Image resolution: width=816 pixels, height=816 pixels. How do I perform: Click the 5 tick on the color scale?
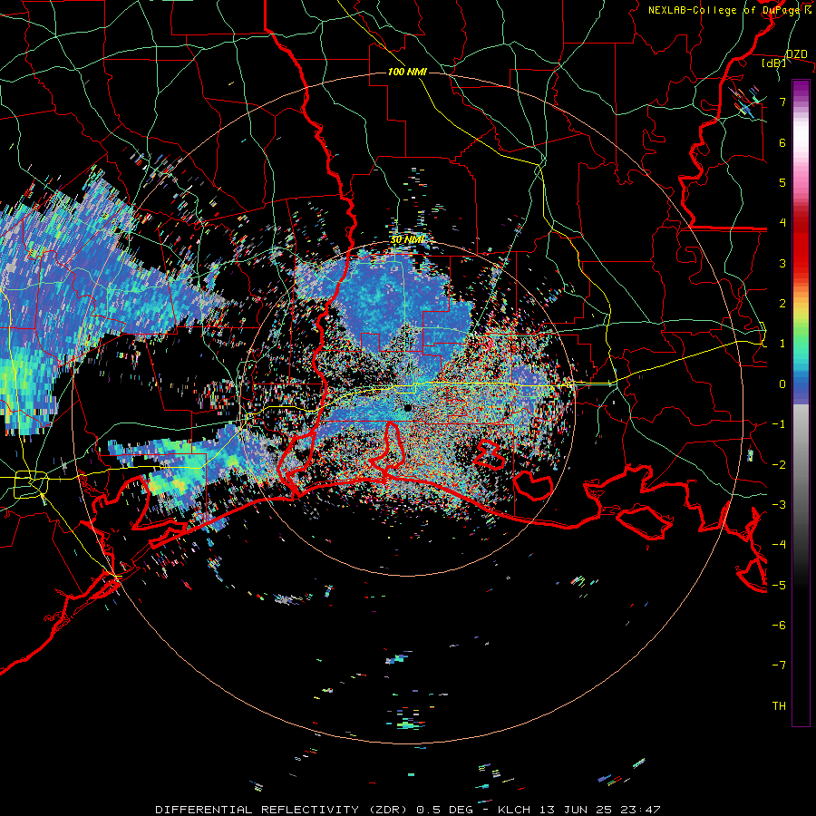coord(782,182)
